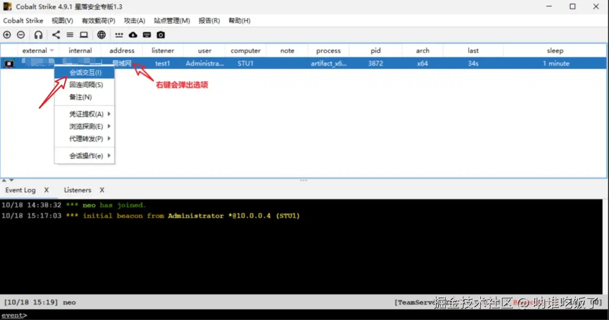Screen dimensions: 609x320
Task: Close the Listeners tab
Action: (x=101, y=190)
